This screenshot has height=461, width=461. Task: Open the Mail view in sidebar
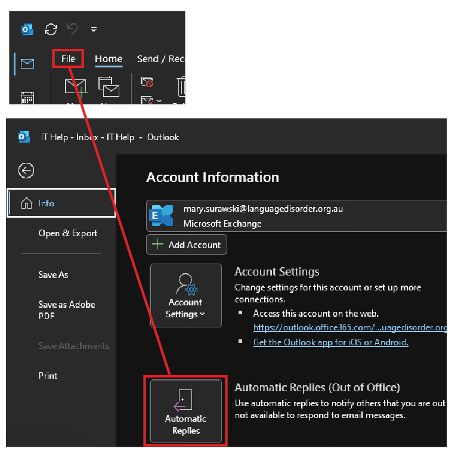[x=27, y=63]
